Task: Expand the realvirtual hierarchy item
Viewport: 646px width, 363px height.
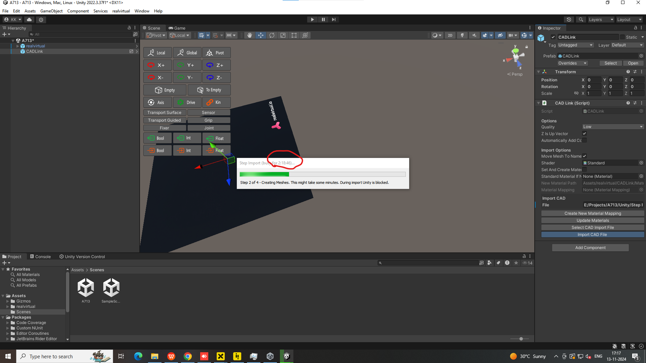Action: tap(17, 46)
